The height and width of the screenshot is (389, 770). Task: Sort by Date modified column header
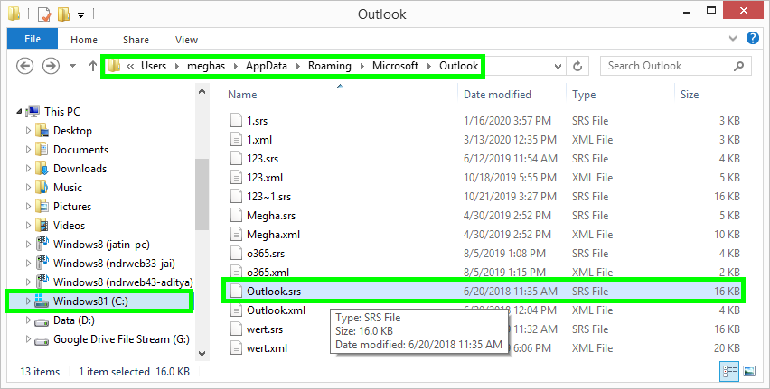497,95
